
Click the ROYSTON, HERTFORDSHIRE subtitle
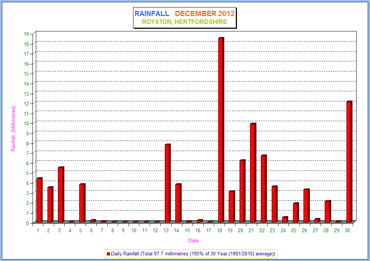pos(185,22)
